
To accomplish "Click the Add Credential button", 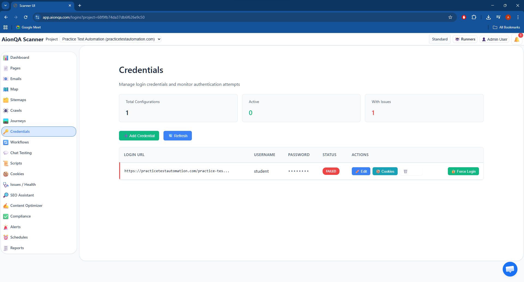I will click(139, 136).
